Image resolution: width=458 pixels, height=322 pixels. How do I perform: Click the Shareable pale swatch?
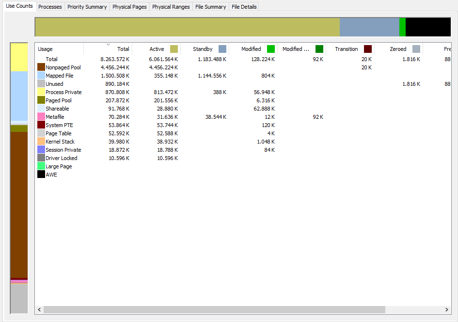pos(41,109)
